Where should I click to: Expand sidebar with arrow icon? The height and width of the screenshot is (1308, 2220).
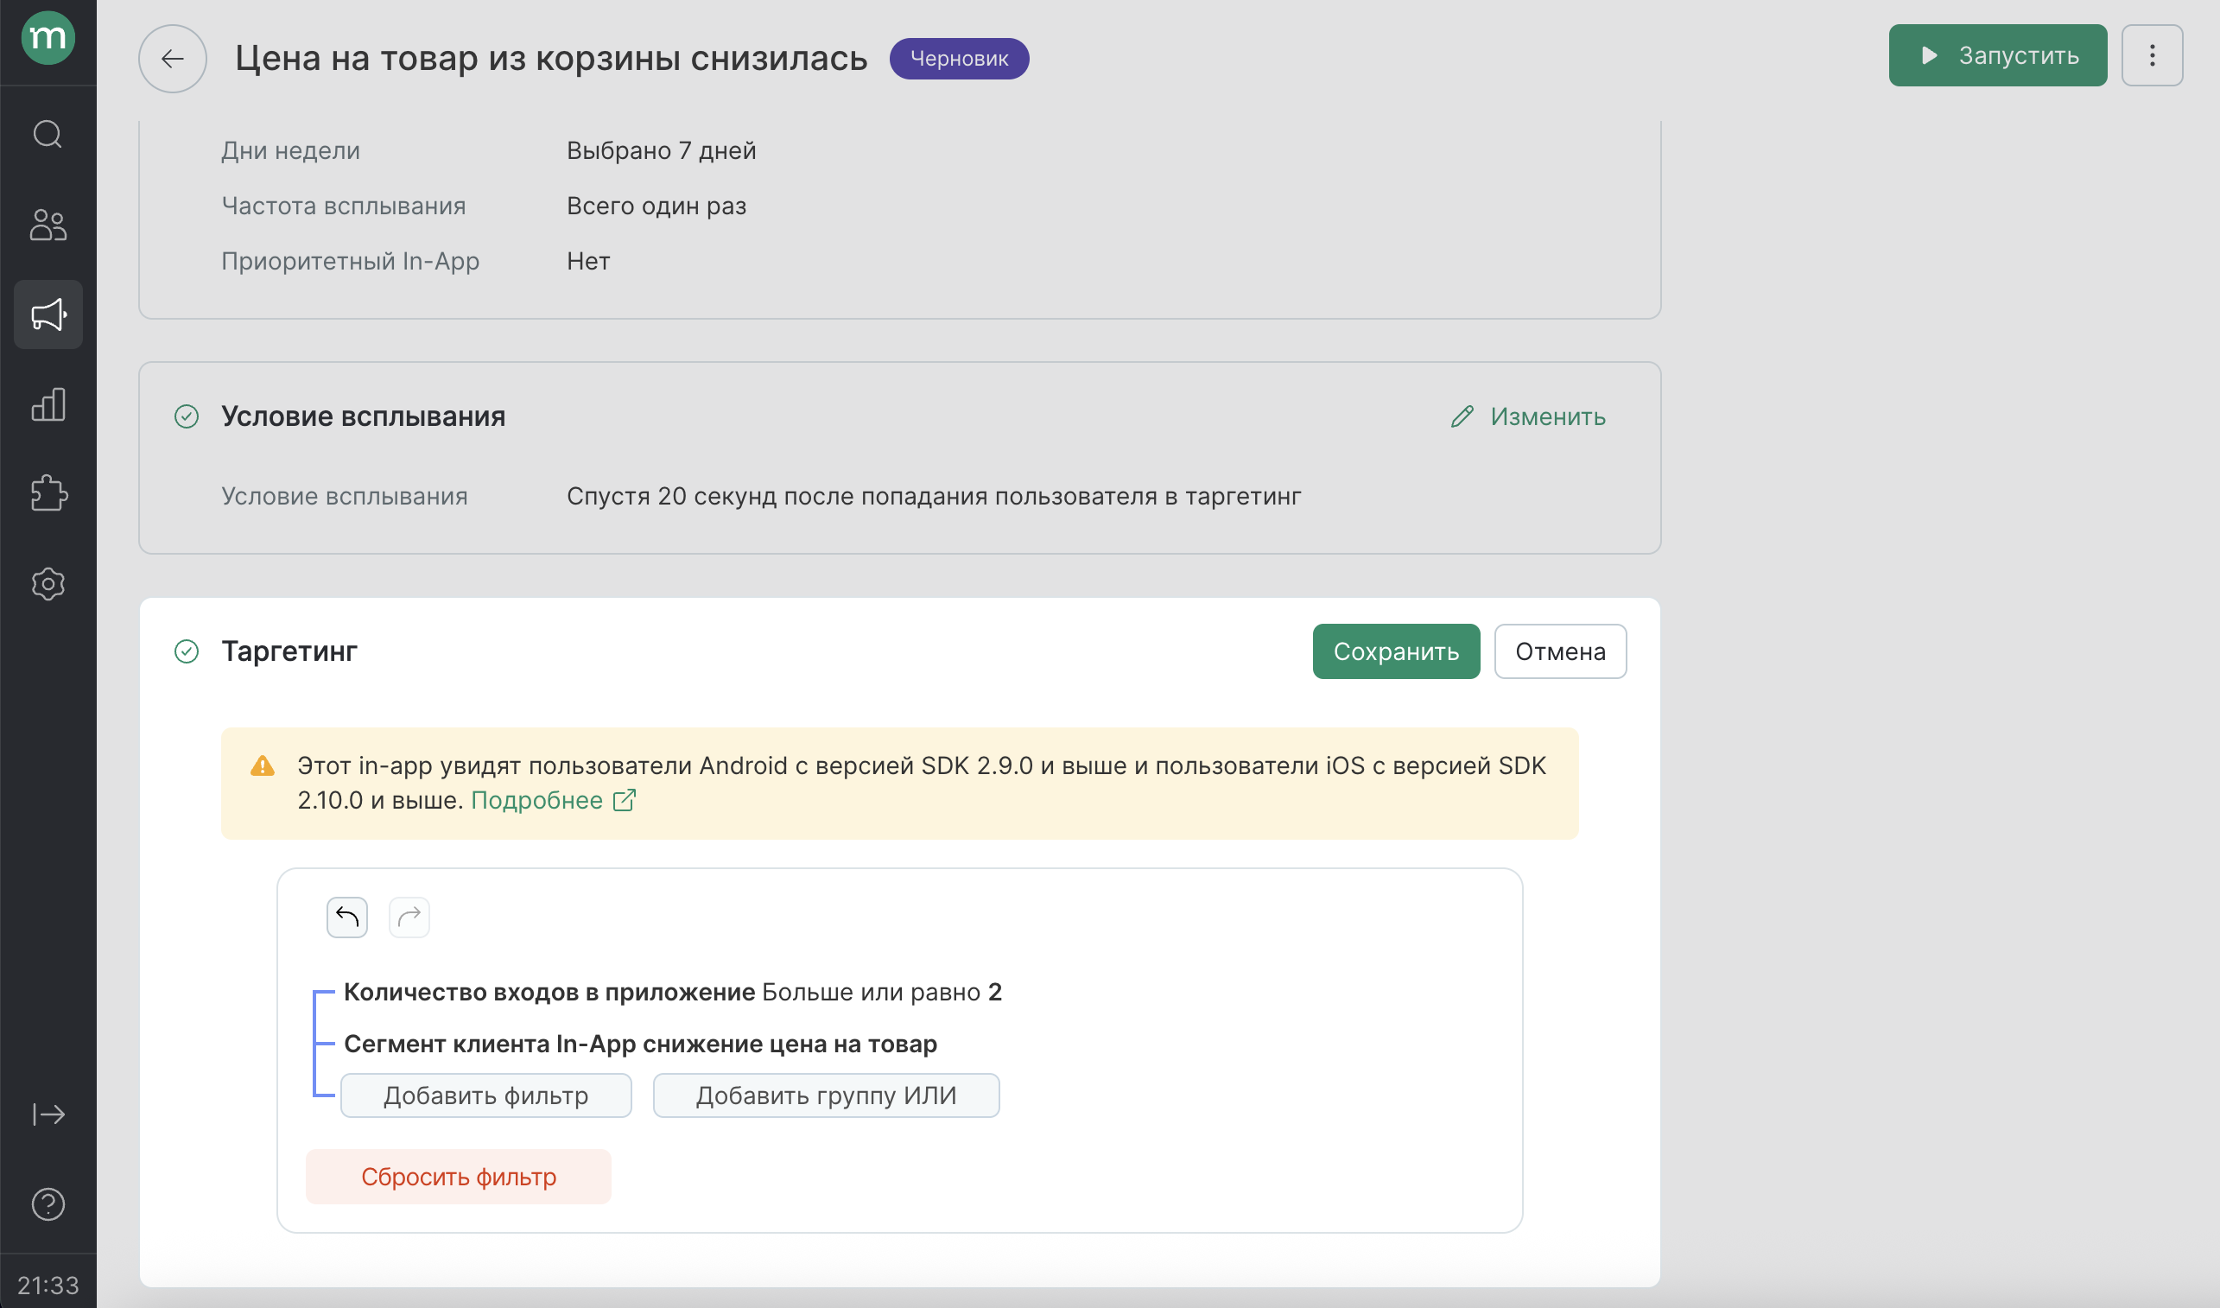click(x=48, y=1114)
